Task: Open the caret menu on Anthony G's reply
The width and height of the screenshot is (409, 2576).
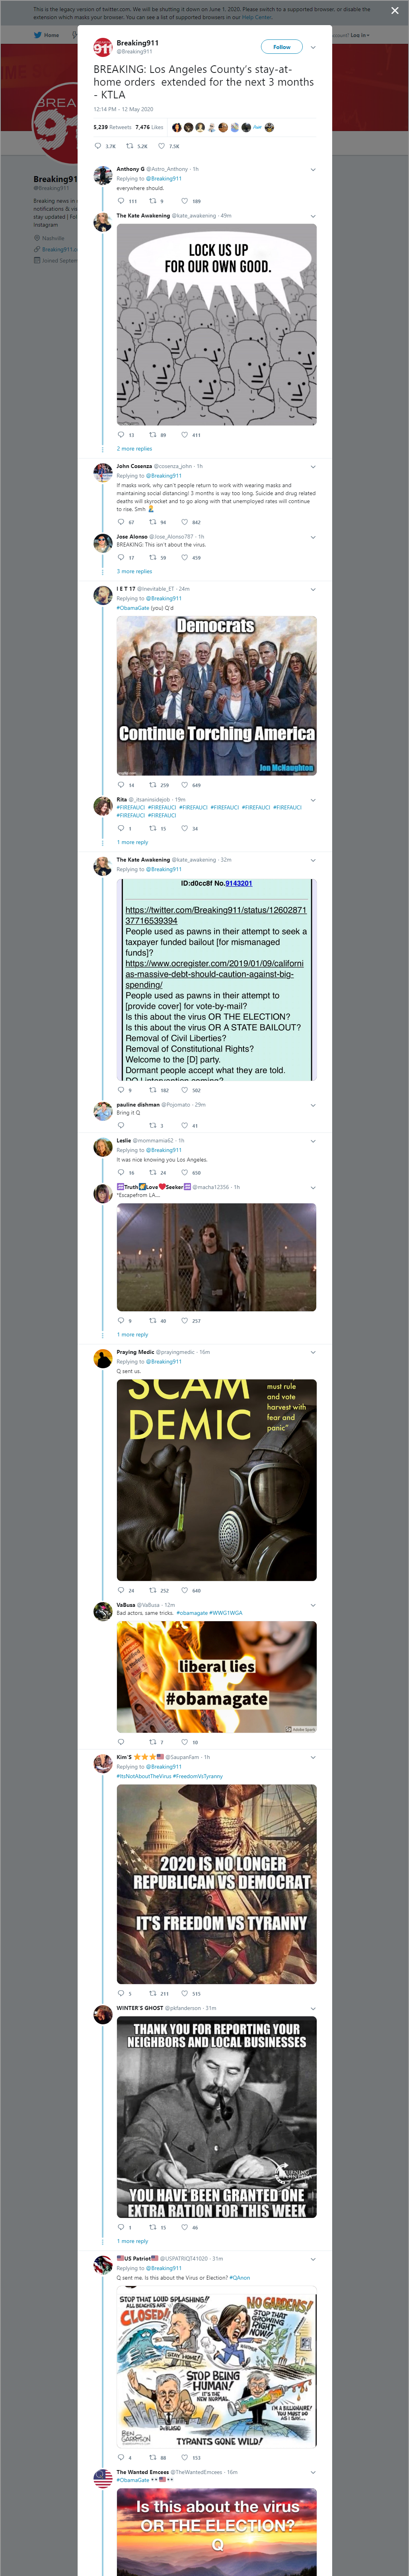Action: [313, 169]
